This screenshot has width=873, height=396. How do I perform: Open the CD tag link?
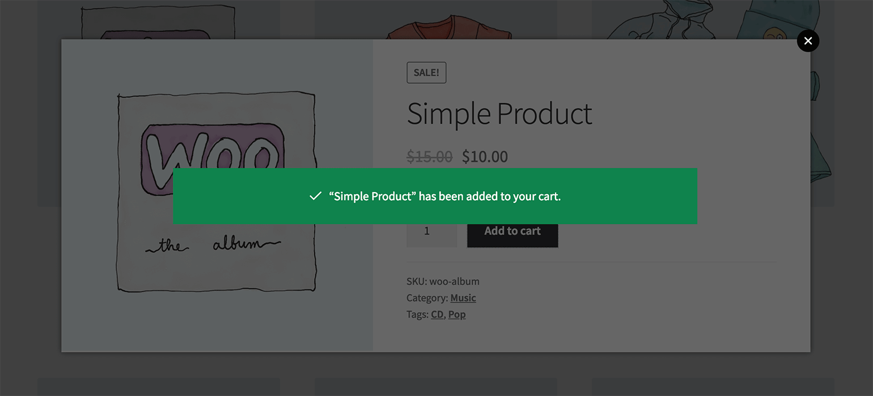point(436,314)
